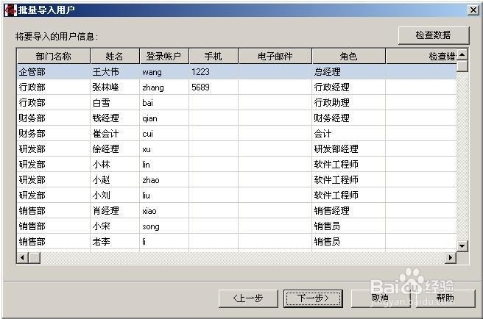Select the name 崔会计

106,134
